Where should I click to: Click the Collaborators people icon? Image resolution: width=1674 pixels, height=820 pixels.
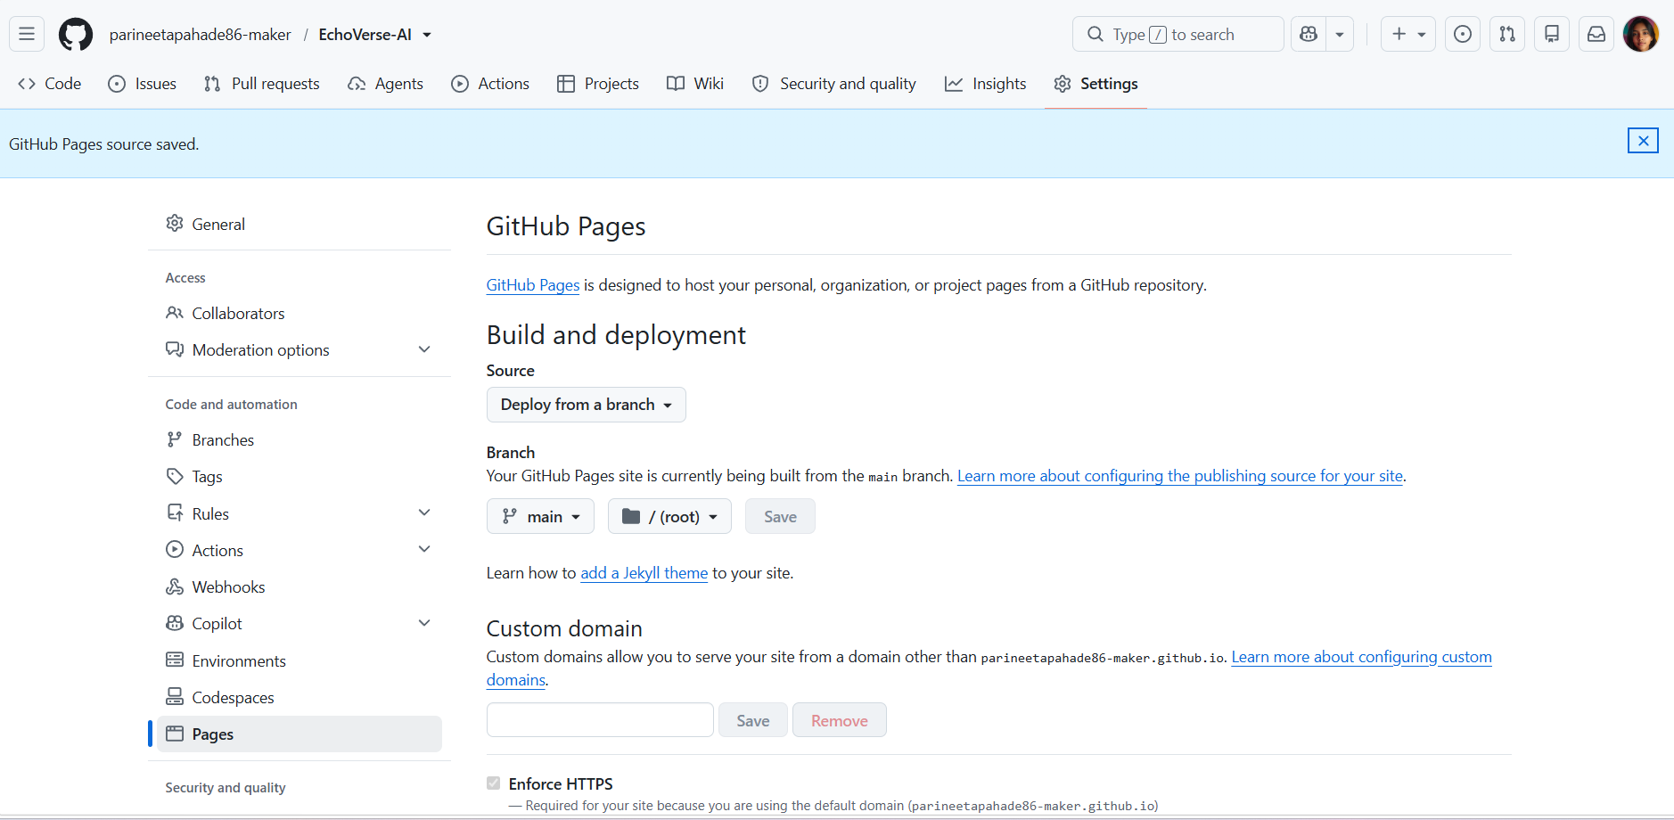coord(175,313)
